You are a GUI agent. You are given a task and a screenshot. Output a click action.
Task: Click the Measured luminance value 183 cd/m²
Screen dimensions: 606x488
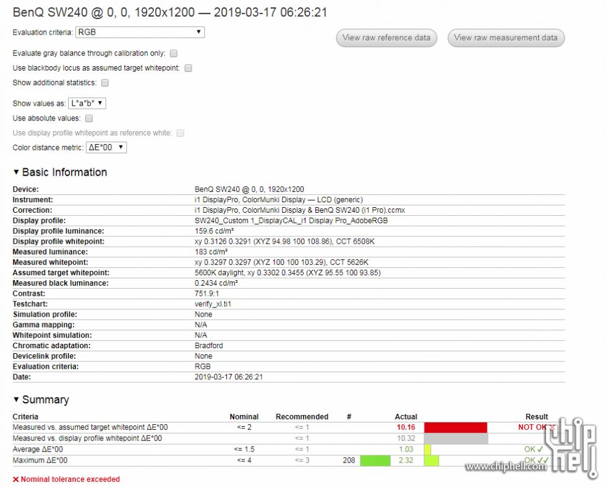[x=211, y=252]
